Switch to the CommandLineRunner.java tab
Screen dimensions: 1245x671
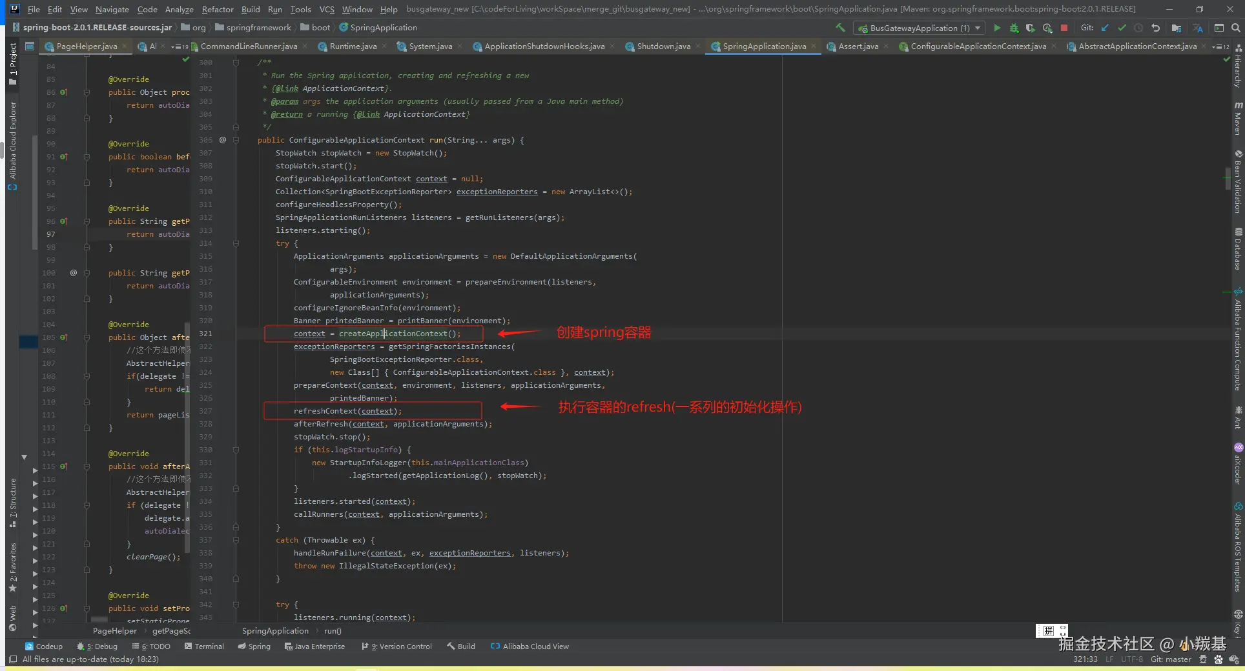249,46
